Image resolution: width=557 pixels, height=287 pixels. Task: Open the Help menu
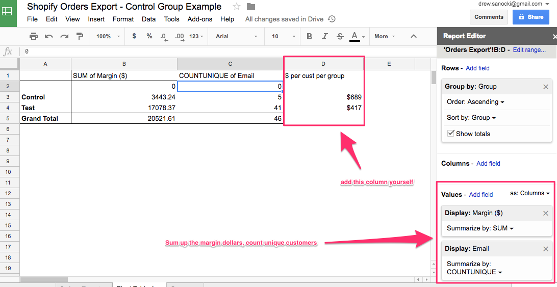coord(227,19)
